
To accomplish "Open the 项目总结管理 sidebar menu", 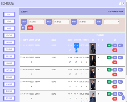I will pyautogui.click(x=9, y=98).
